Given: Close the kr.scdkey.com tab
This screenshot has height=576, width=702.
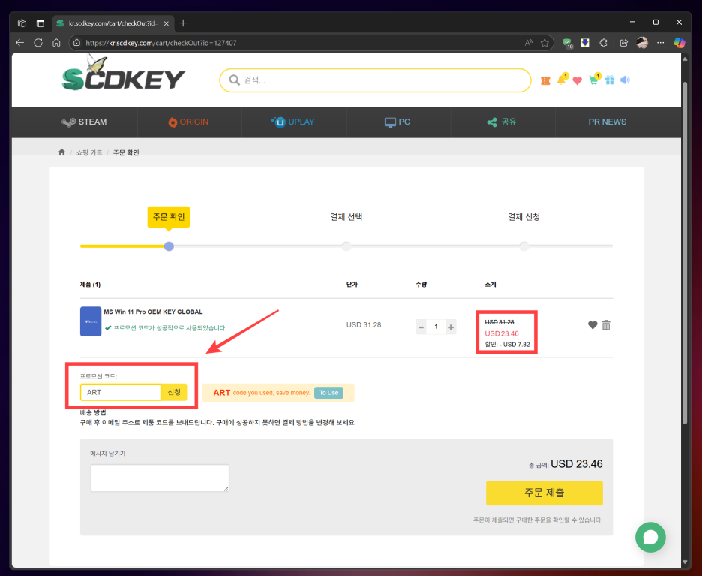Looking at the screenshot, I should [x=166, y=23].
